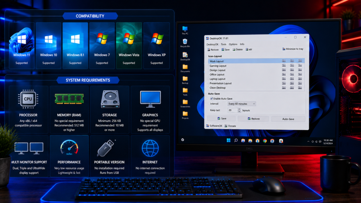Click the Windows 11 compatibility card
The width and height of the screenshot is (361, 203).
pyautogui.click(x=22, y=45)
